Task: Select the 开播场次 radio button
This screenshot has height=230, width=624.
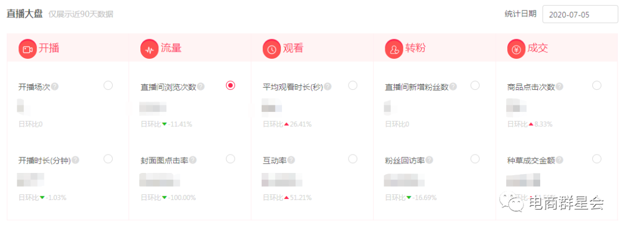Action: coord(108,85)
